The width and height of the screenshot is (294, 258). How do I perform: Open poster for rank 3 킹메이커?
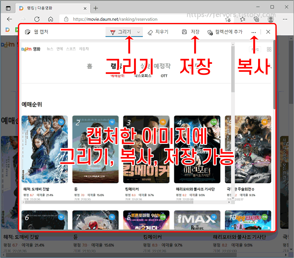tap(146, 149)
